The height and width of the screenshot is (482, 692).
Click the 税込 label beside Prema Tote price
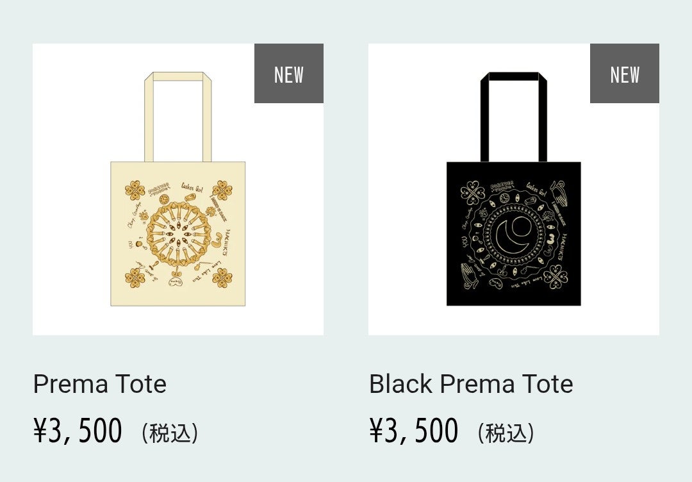pos(170,433)
